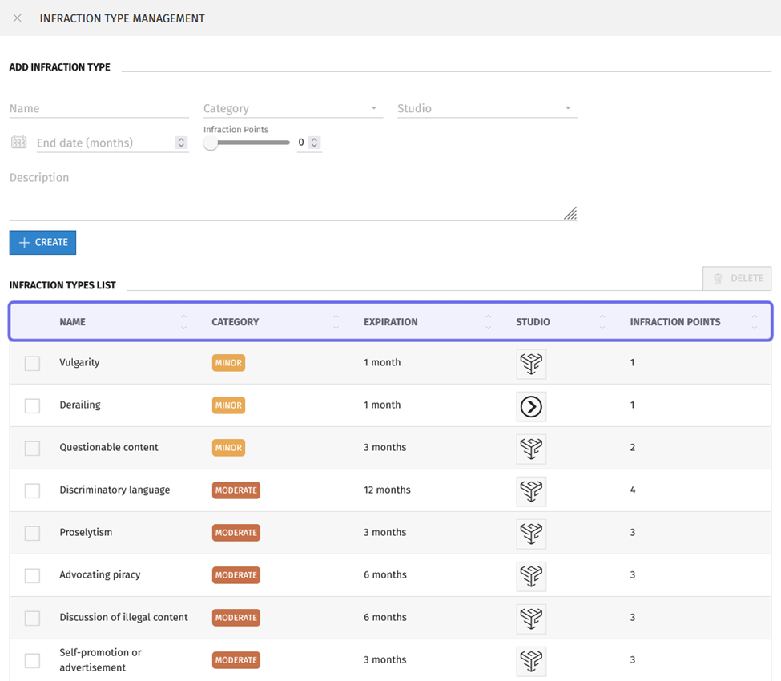Tick the checkbox for Questionable content

[32, 449]
